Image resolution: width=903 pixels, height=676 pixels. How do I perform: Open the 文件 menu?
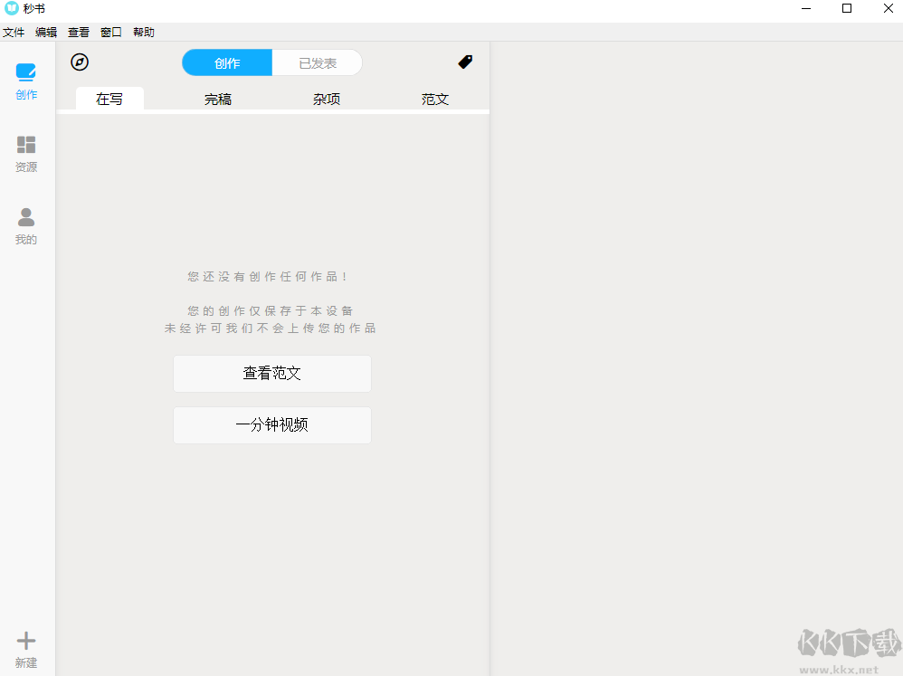(x=14, y=32)
